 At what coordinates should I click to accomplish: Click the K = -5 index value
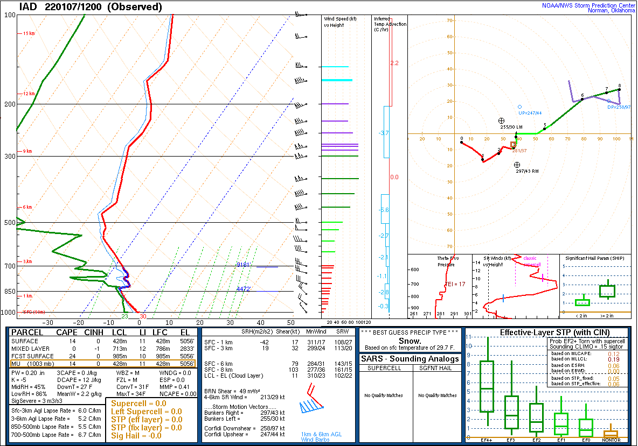[19, 380]
